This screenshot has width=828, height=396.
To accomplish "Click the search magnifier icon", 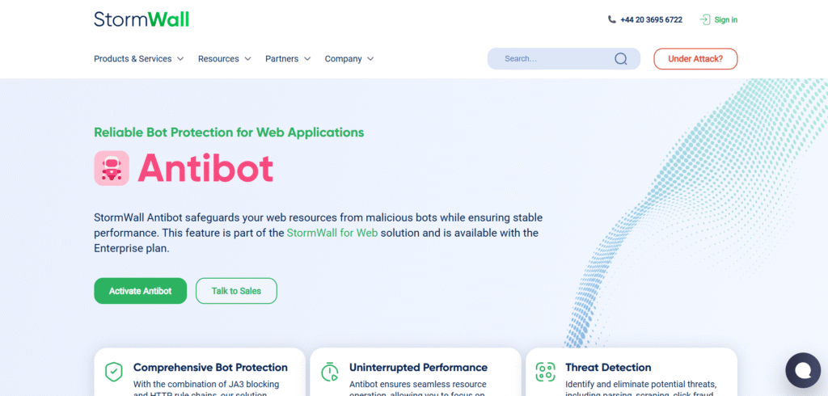I will (620, 59).
